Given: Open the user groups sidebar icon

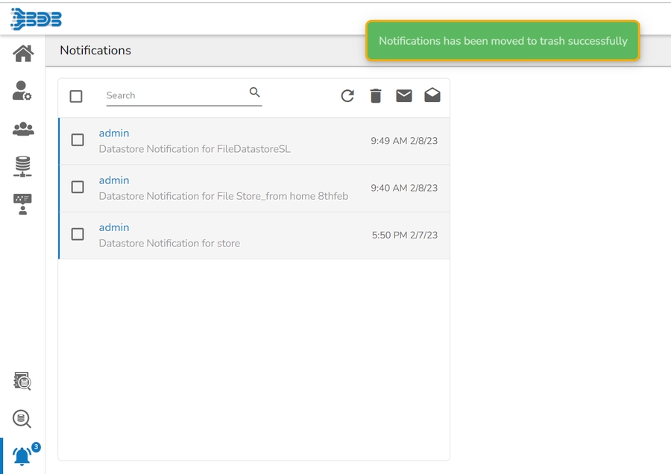Looking at the screenshot, I should 23,129.
